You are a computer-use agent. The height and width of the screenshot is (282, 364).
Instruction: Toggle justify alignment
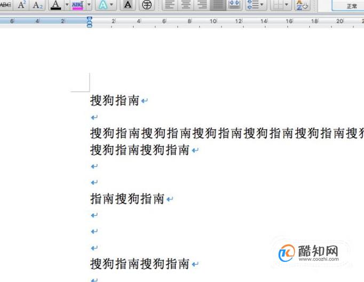[218, 5]
